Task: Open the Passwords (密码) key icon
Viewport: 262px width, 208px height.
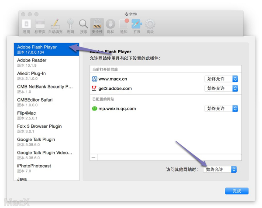Action: click(70, 26)
